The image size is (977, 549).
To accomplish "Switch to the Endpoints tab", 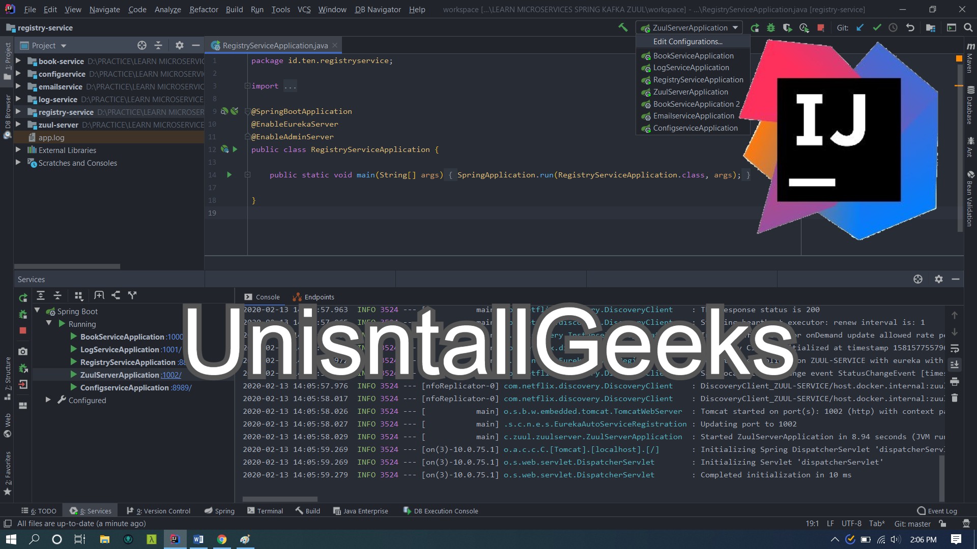I will point(320,297).
